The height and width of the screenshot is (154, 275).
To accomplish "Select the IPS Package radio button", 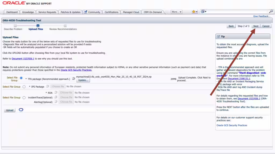I will click(x=24, y=87).
